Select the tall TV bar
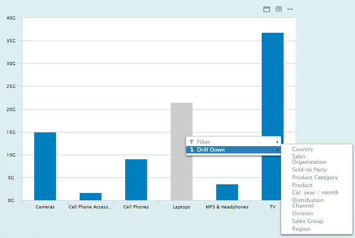355x238 pixels. pos(273,116)
